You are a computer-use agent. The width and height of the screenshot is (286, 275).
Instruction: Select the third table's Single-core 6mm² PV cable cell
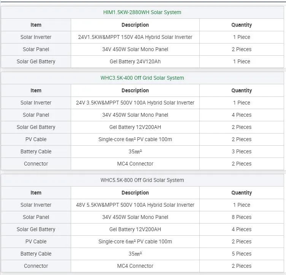tap(135, 241)
